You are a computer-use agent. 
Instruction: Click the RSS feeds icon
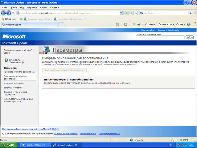[x=126, y=24]
